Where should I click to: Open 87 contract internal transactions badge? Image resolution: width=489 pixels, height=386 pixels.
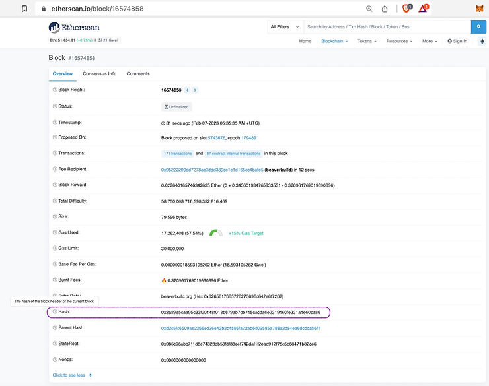coord(233,154)
